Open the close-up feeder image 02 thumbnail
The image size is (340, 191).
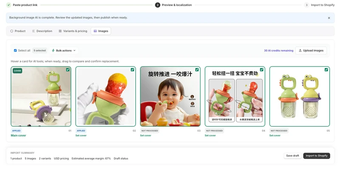click(105, 96)
